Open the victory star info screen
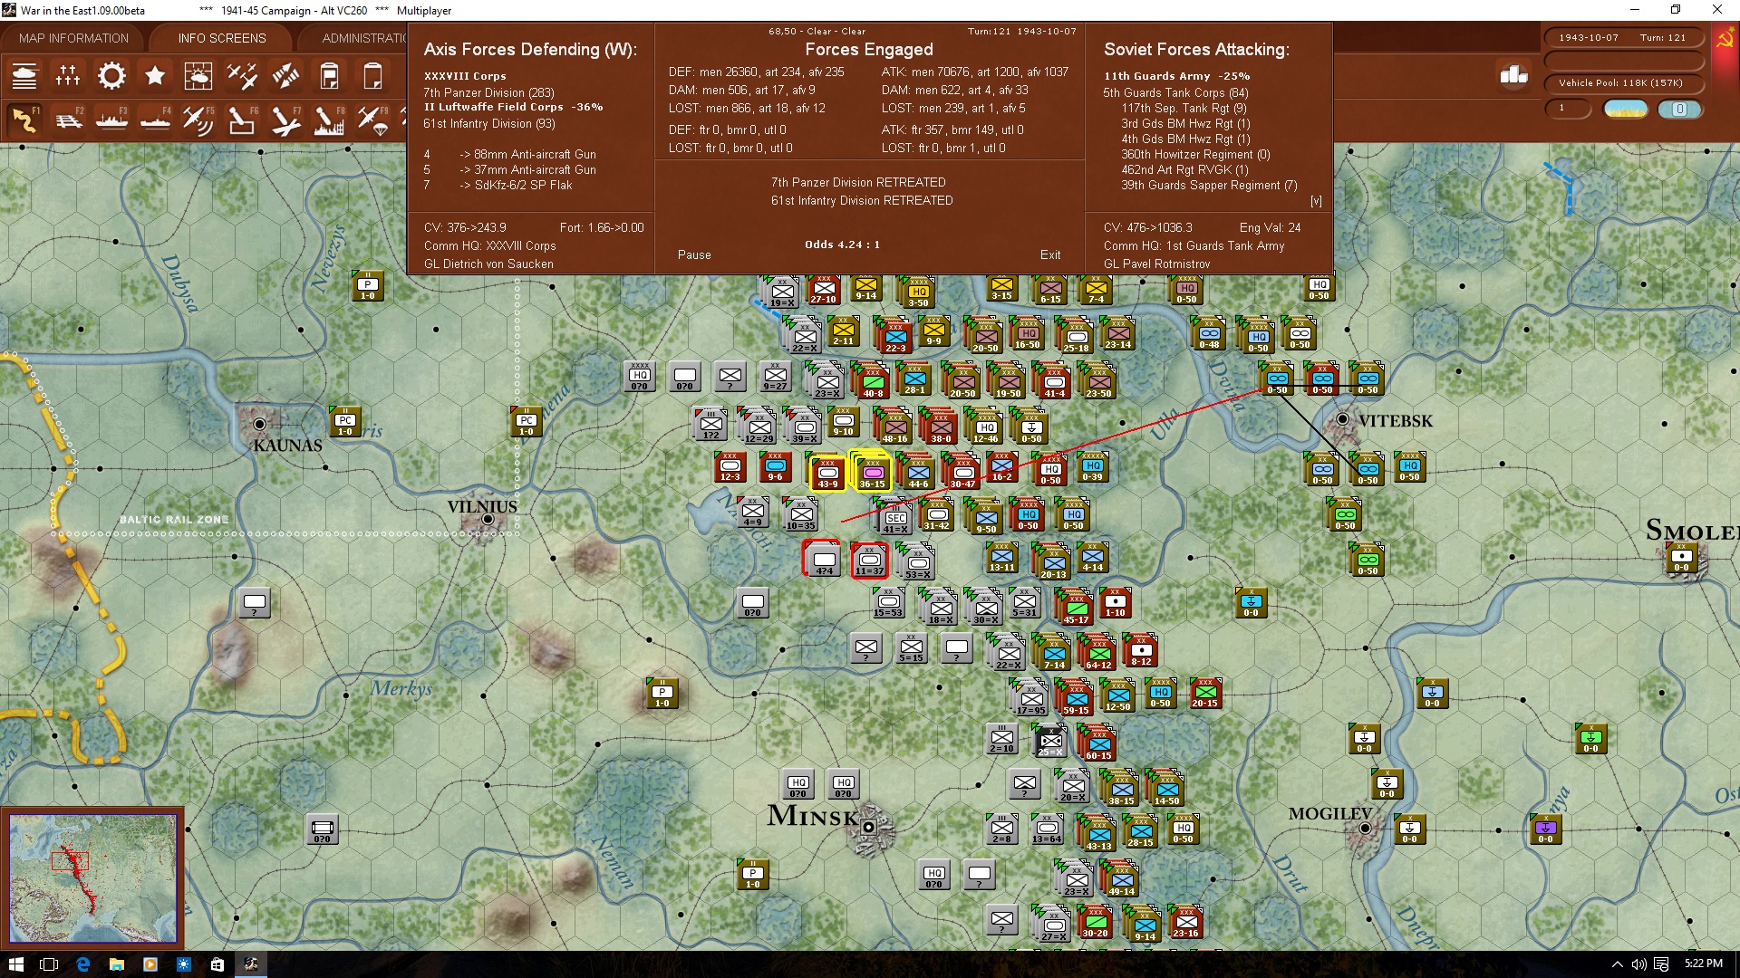The image size is (1740, 978). [x=155, y=76]
